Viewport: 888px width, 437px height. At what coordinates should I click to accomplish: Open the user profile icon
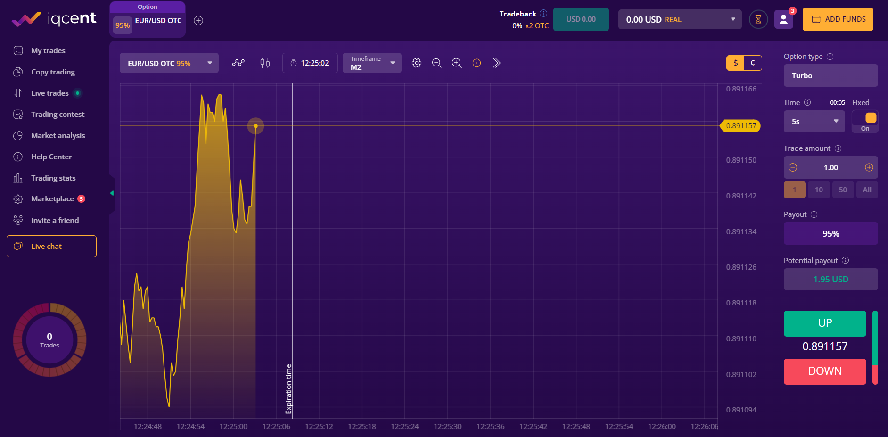(783, 20)
